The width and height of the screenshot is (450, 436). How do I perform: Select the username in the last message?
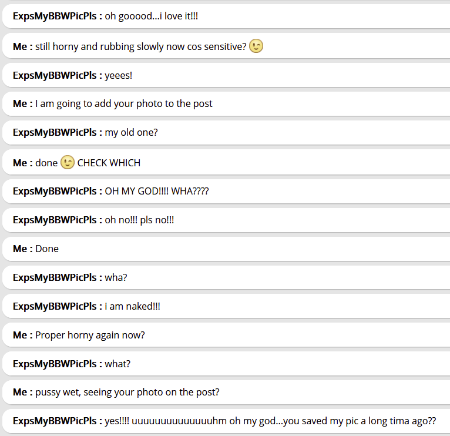[57, 421]
